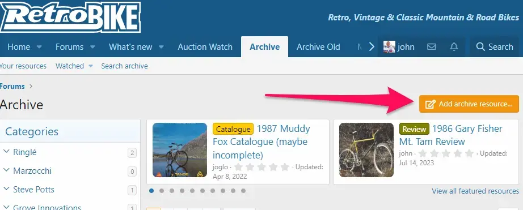Open the Gary Fisher bike thumbnail

coord(366,150)
